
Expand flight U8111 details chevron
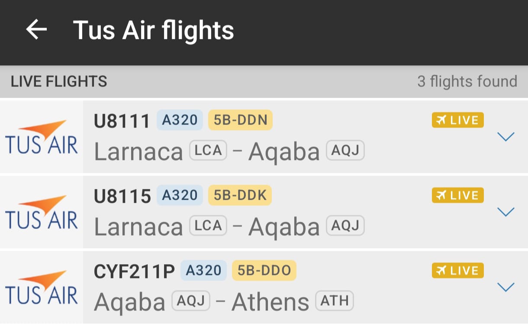(505, 137)
